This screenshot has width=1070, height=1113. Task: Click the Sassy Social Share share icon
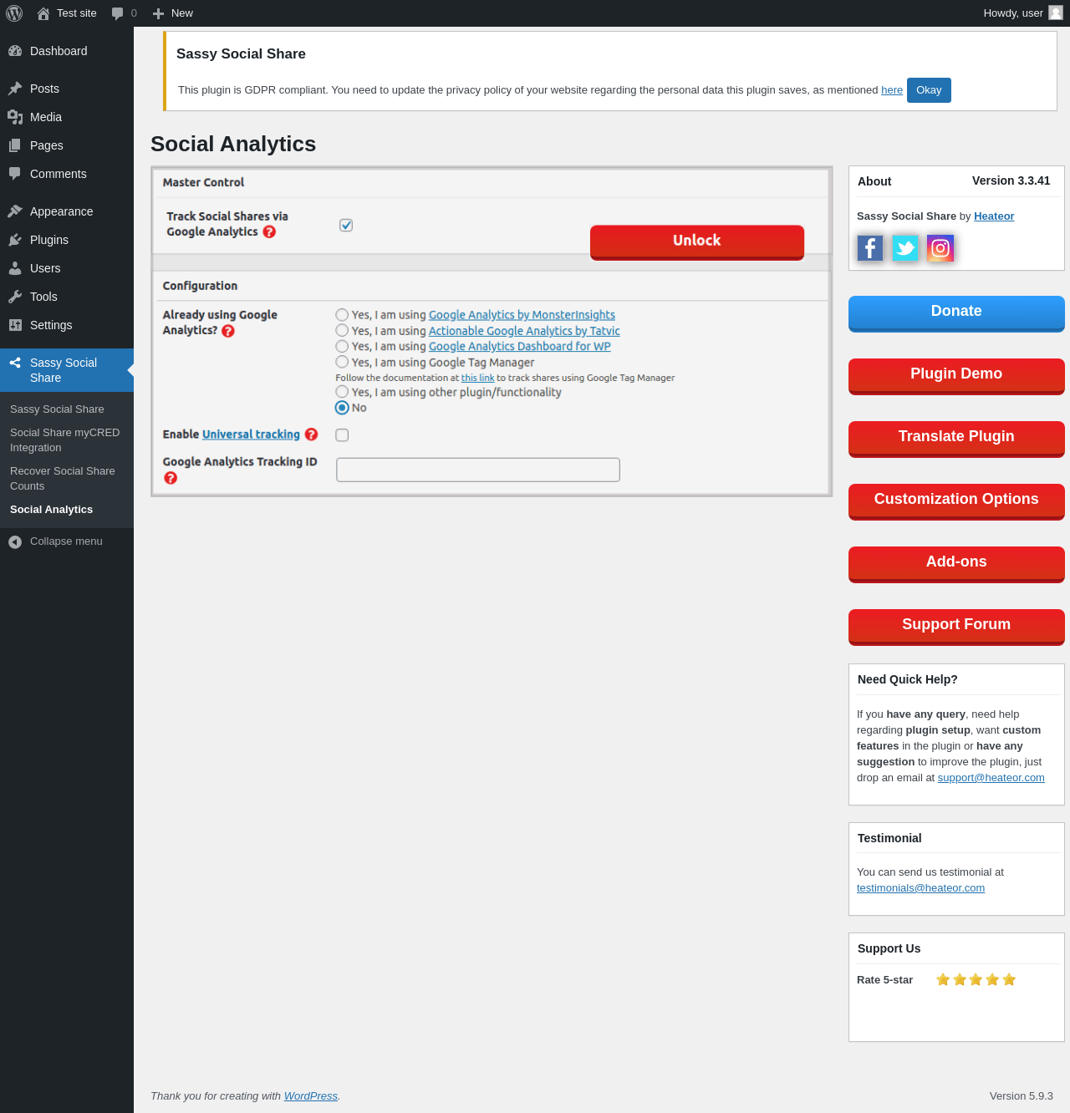pyautogui.click(x=15, y=363)
